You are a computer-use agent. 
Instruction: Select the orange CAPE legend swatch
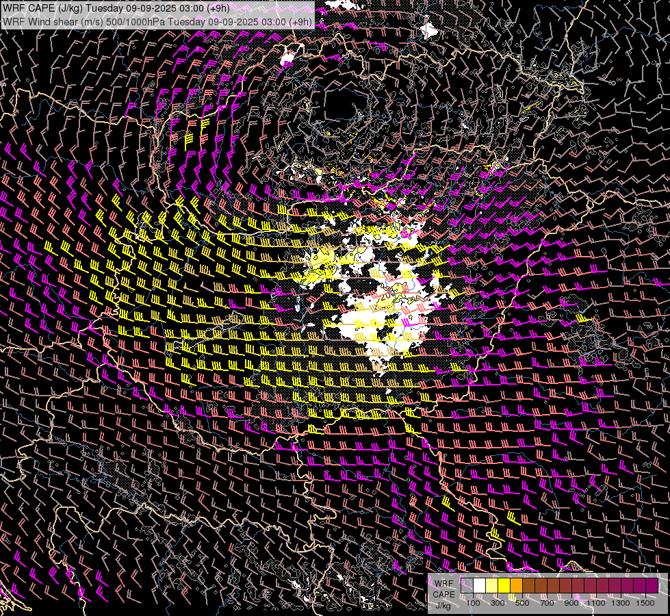pos(516,586)
